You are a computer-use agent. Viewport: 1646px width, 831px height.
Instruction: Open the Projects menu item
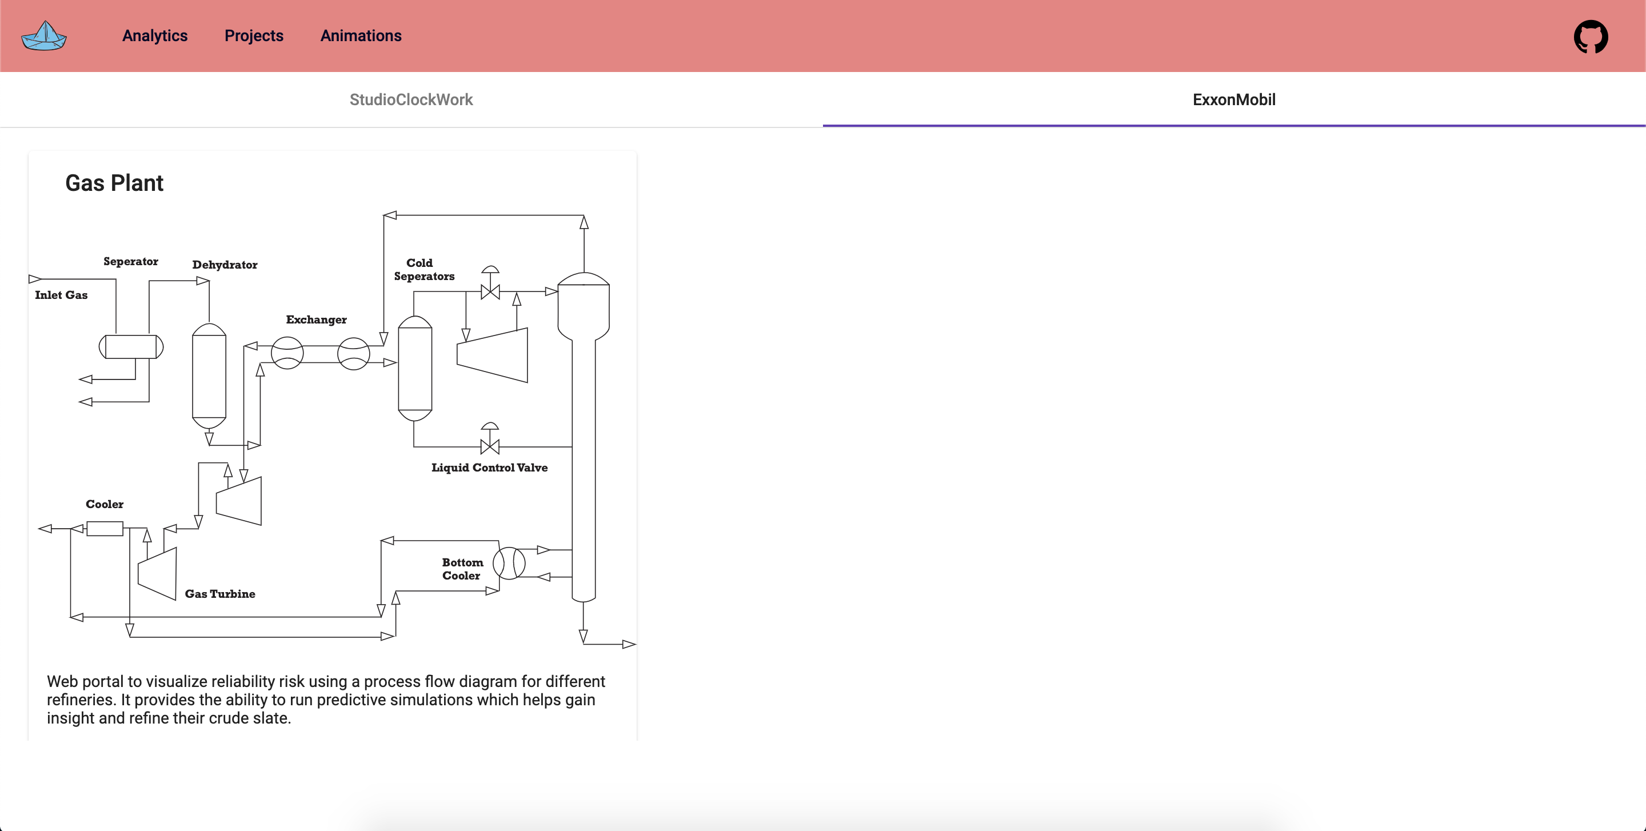(x=254, y=36)
